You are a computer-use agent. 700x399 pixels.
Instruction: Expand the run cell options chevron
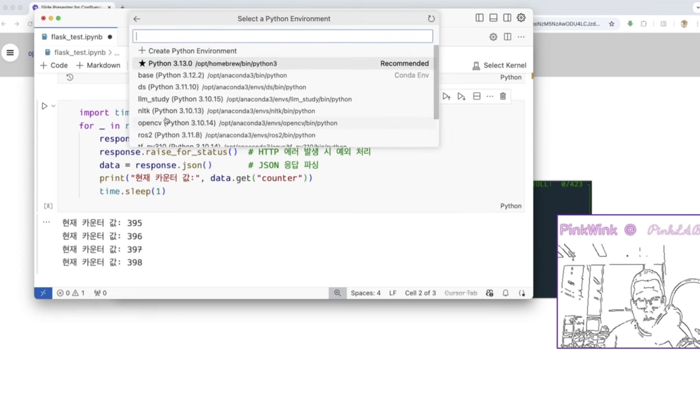53,106
